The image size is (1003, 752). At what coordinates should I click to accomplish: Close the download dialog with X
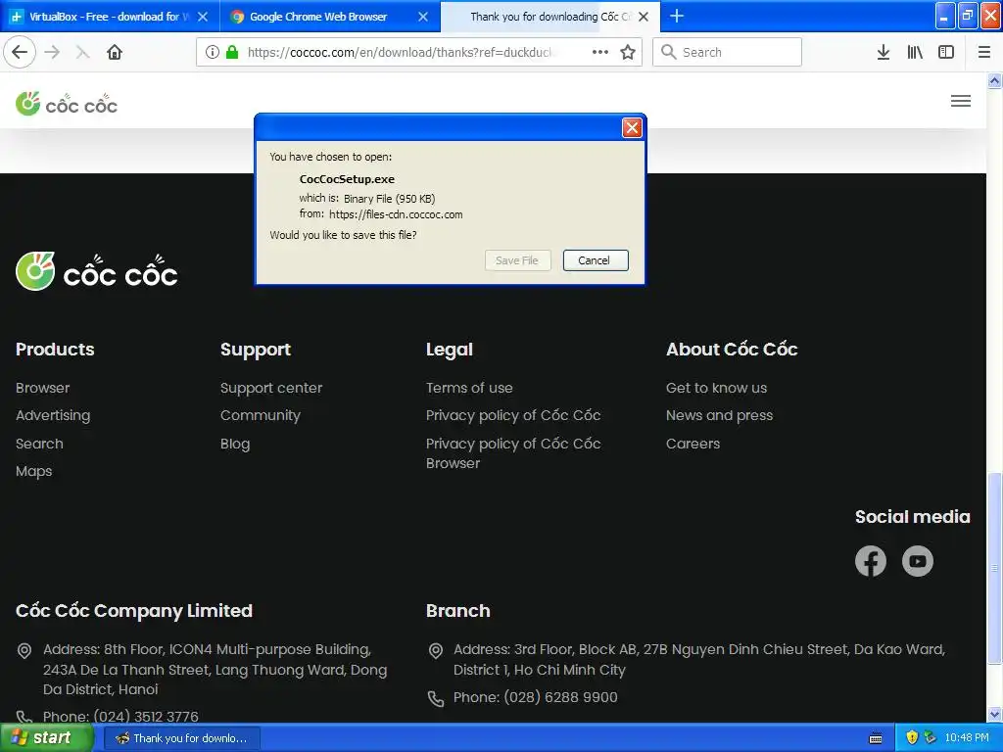(632, 128)
